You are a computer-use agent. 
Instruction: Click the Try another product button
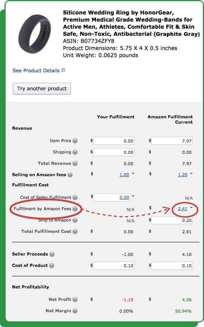pyautogui.click(x=42, y=88)
